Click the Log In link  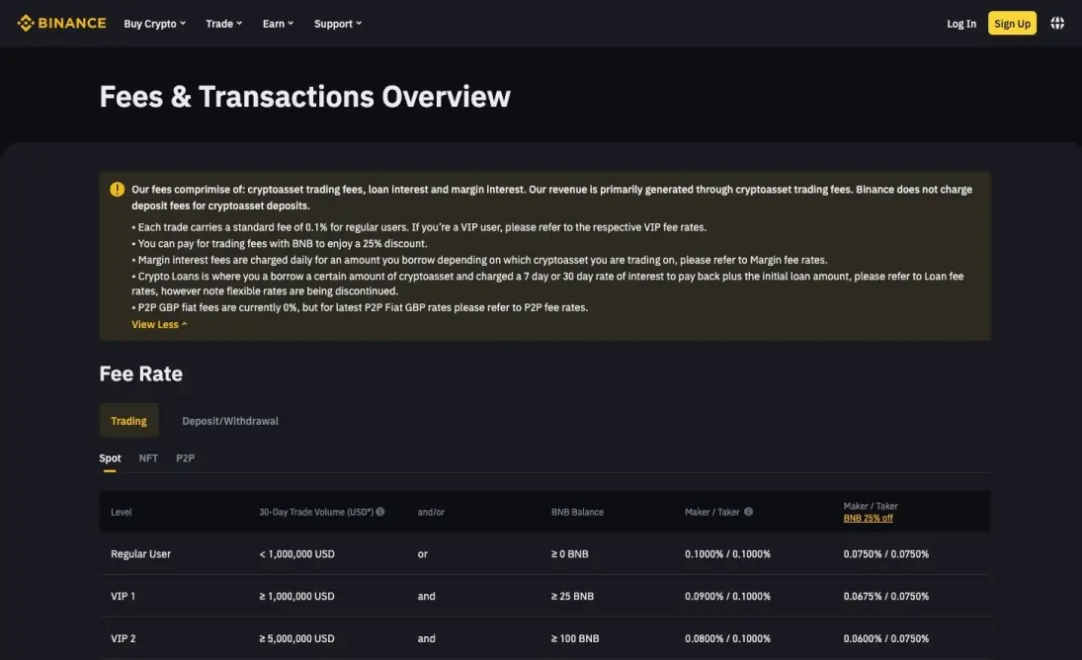point(961,24)
